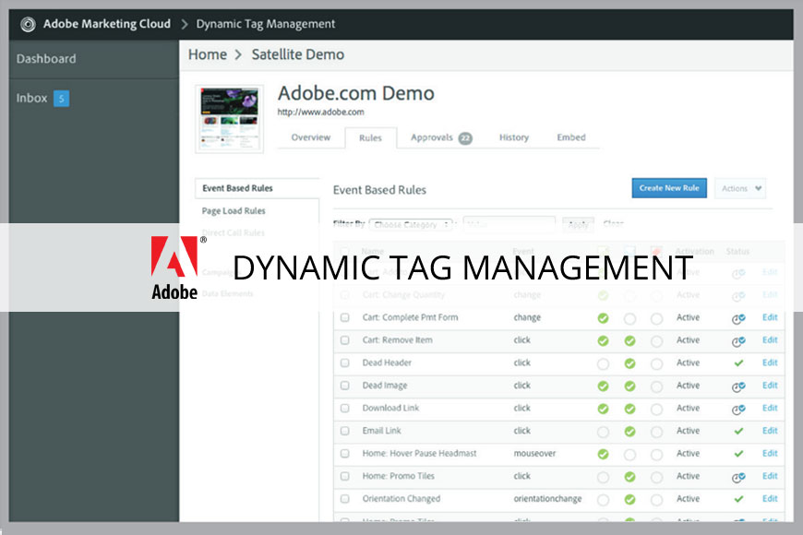This screenshot has width=803, height=535.
Task: Tick checkbox for Home: Hover Pause Headmast
Action: [344, 454]
